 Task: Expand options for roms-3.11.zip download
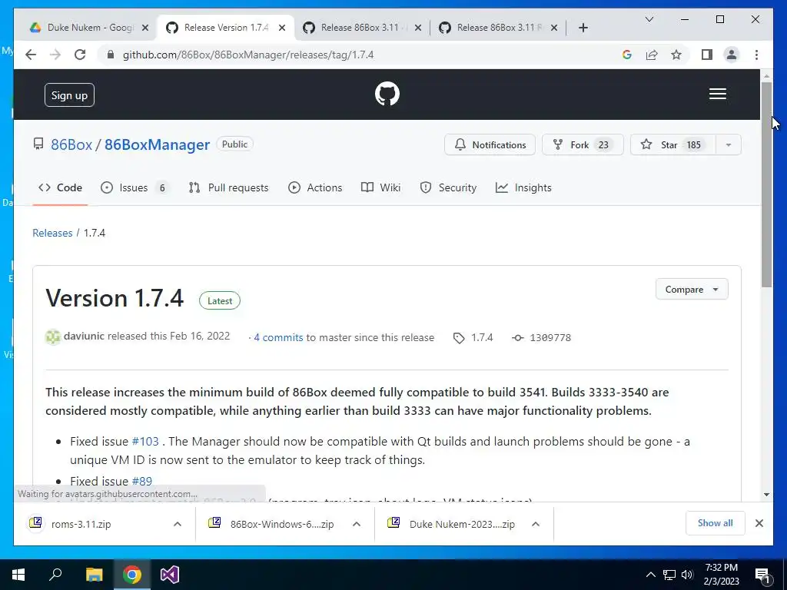(178, 524)
